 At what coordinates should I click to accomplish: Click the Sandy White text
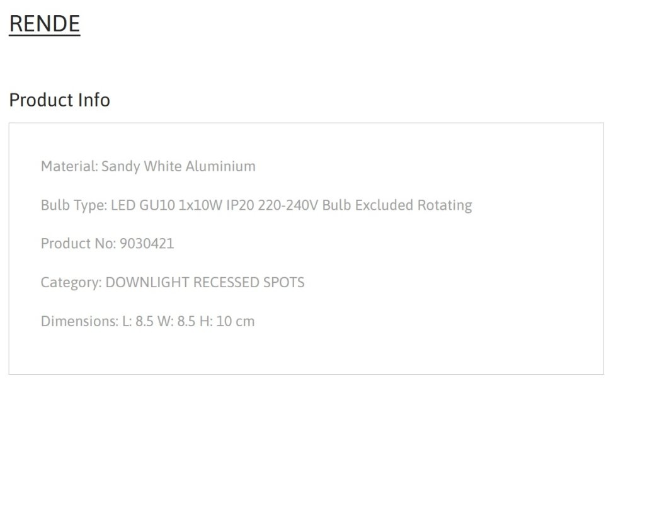[142, 166]
